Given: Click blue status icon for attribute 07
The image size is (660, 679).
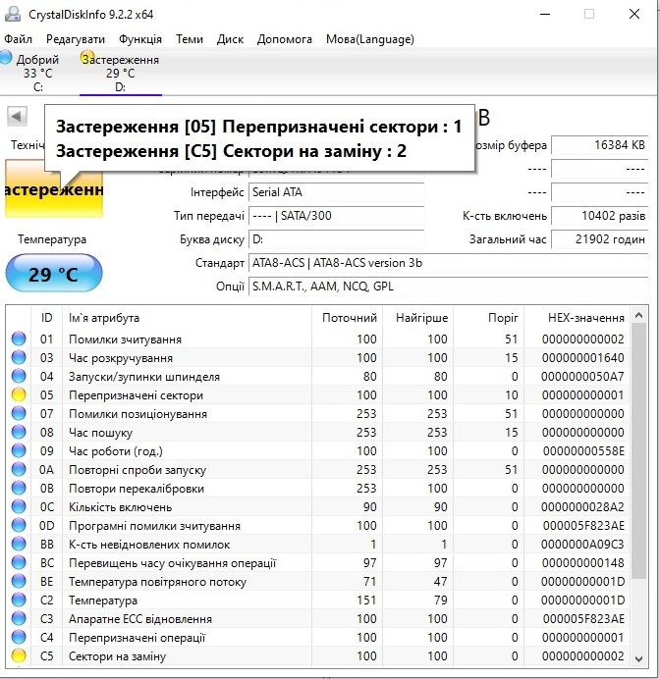Looking at the screenshot, I should [19, 413].
